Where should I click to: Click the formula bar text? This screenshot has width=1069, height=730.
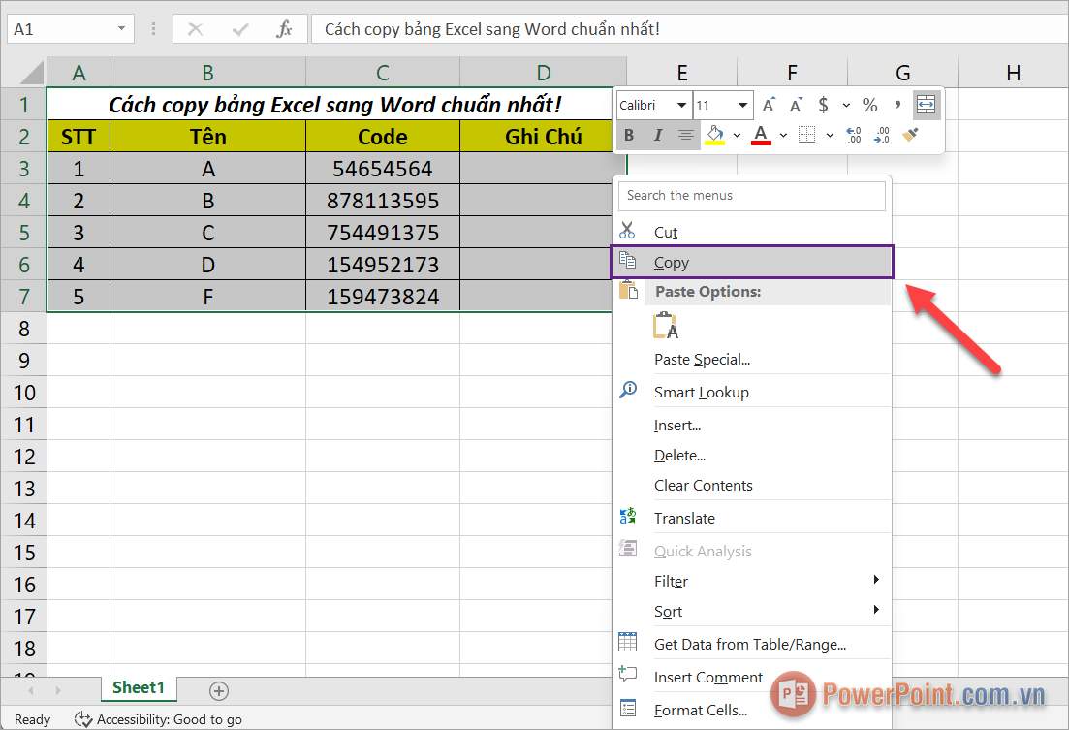click(491, 29)
